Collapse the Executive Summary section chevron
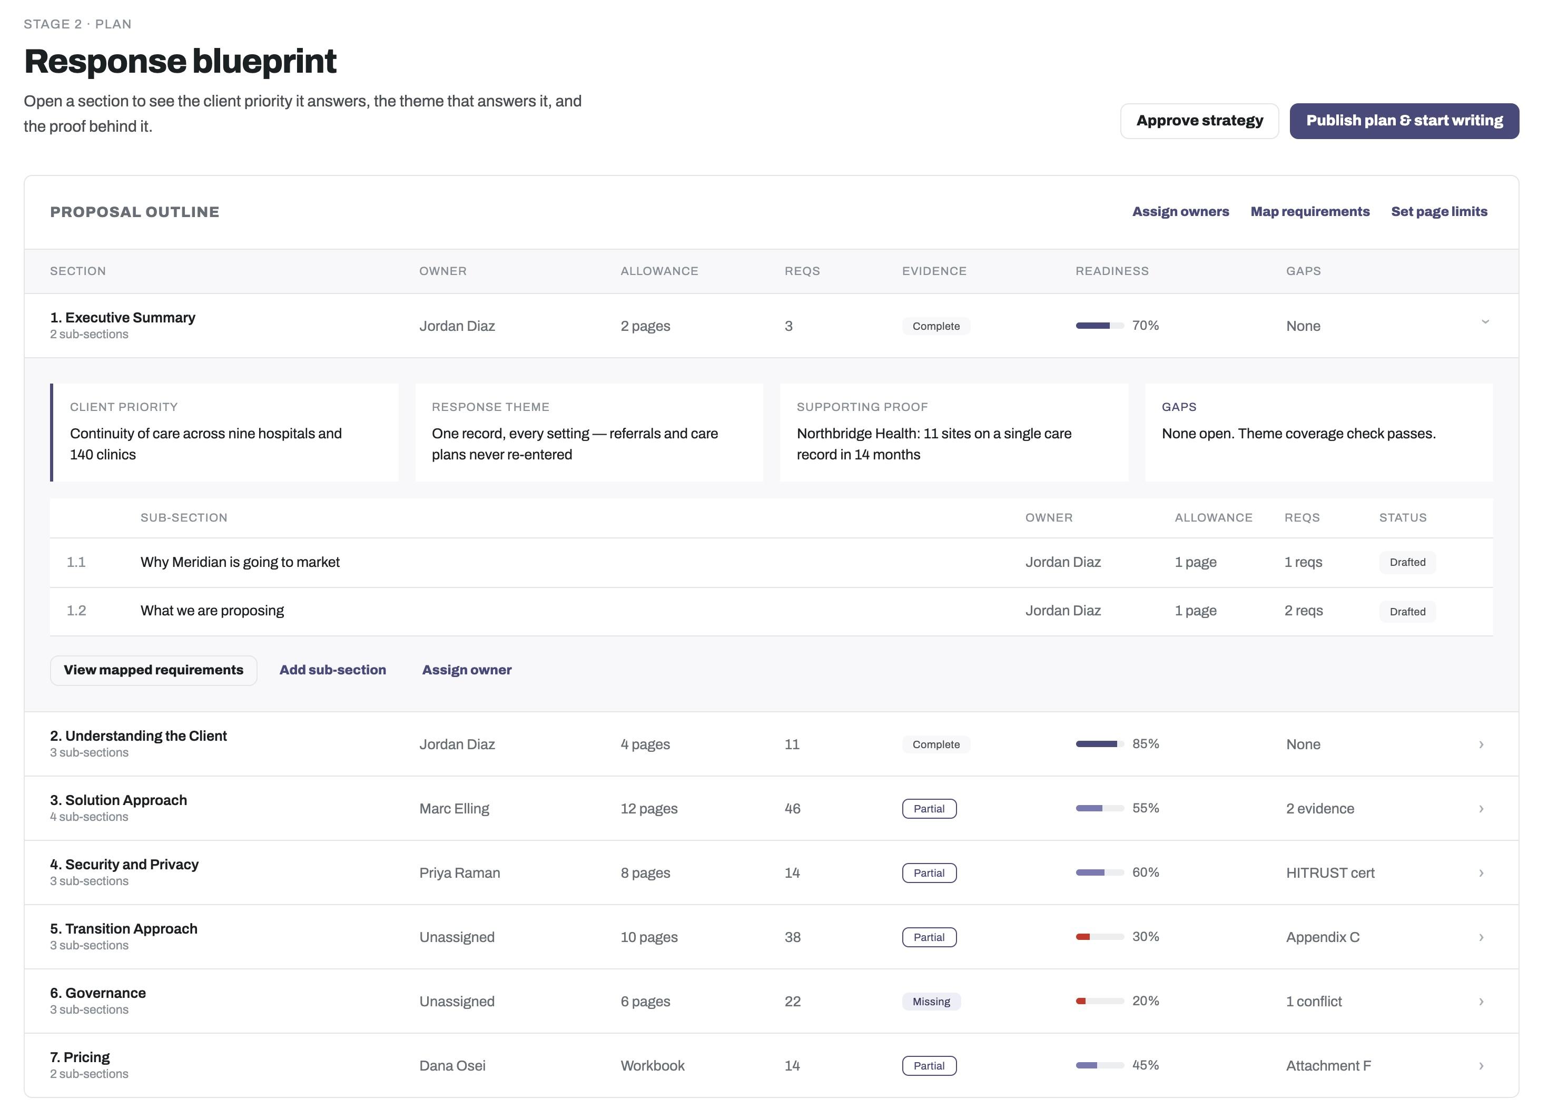Screen dimensions: 1548x1118 pos(1484,322)
